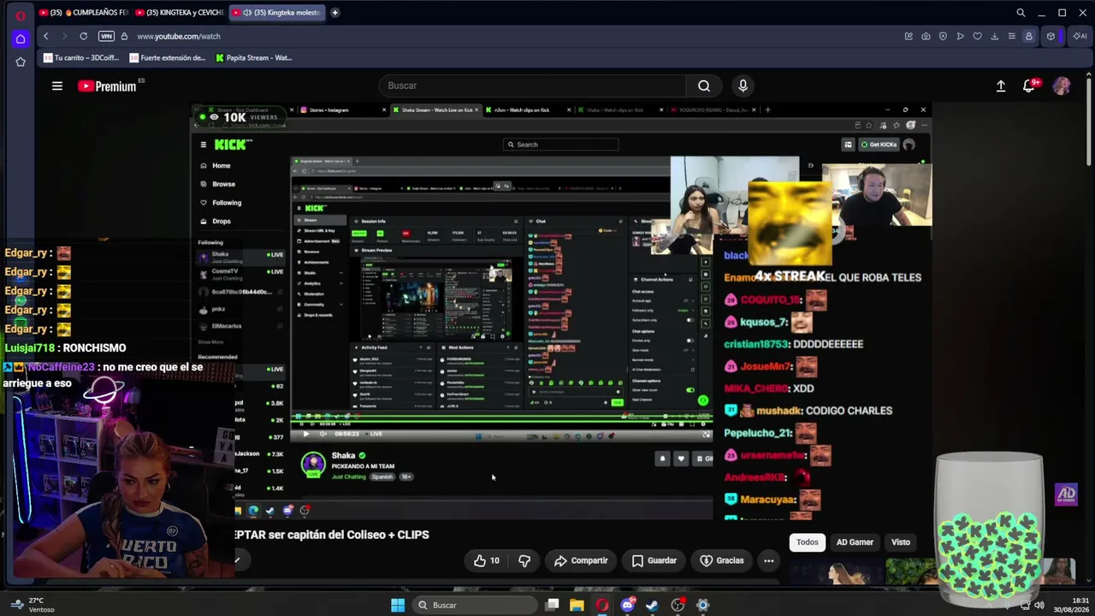The width and height of the screenshot is (1095, 616).
Task: Click the Kick channel notification bell
Action: tap(662, 459)
